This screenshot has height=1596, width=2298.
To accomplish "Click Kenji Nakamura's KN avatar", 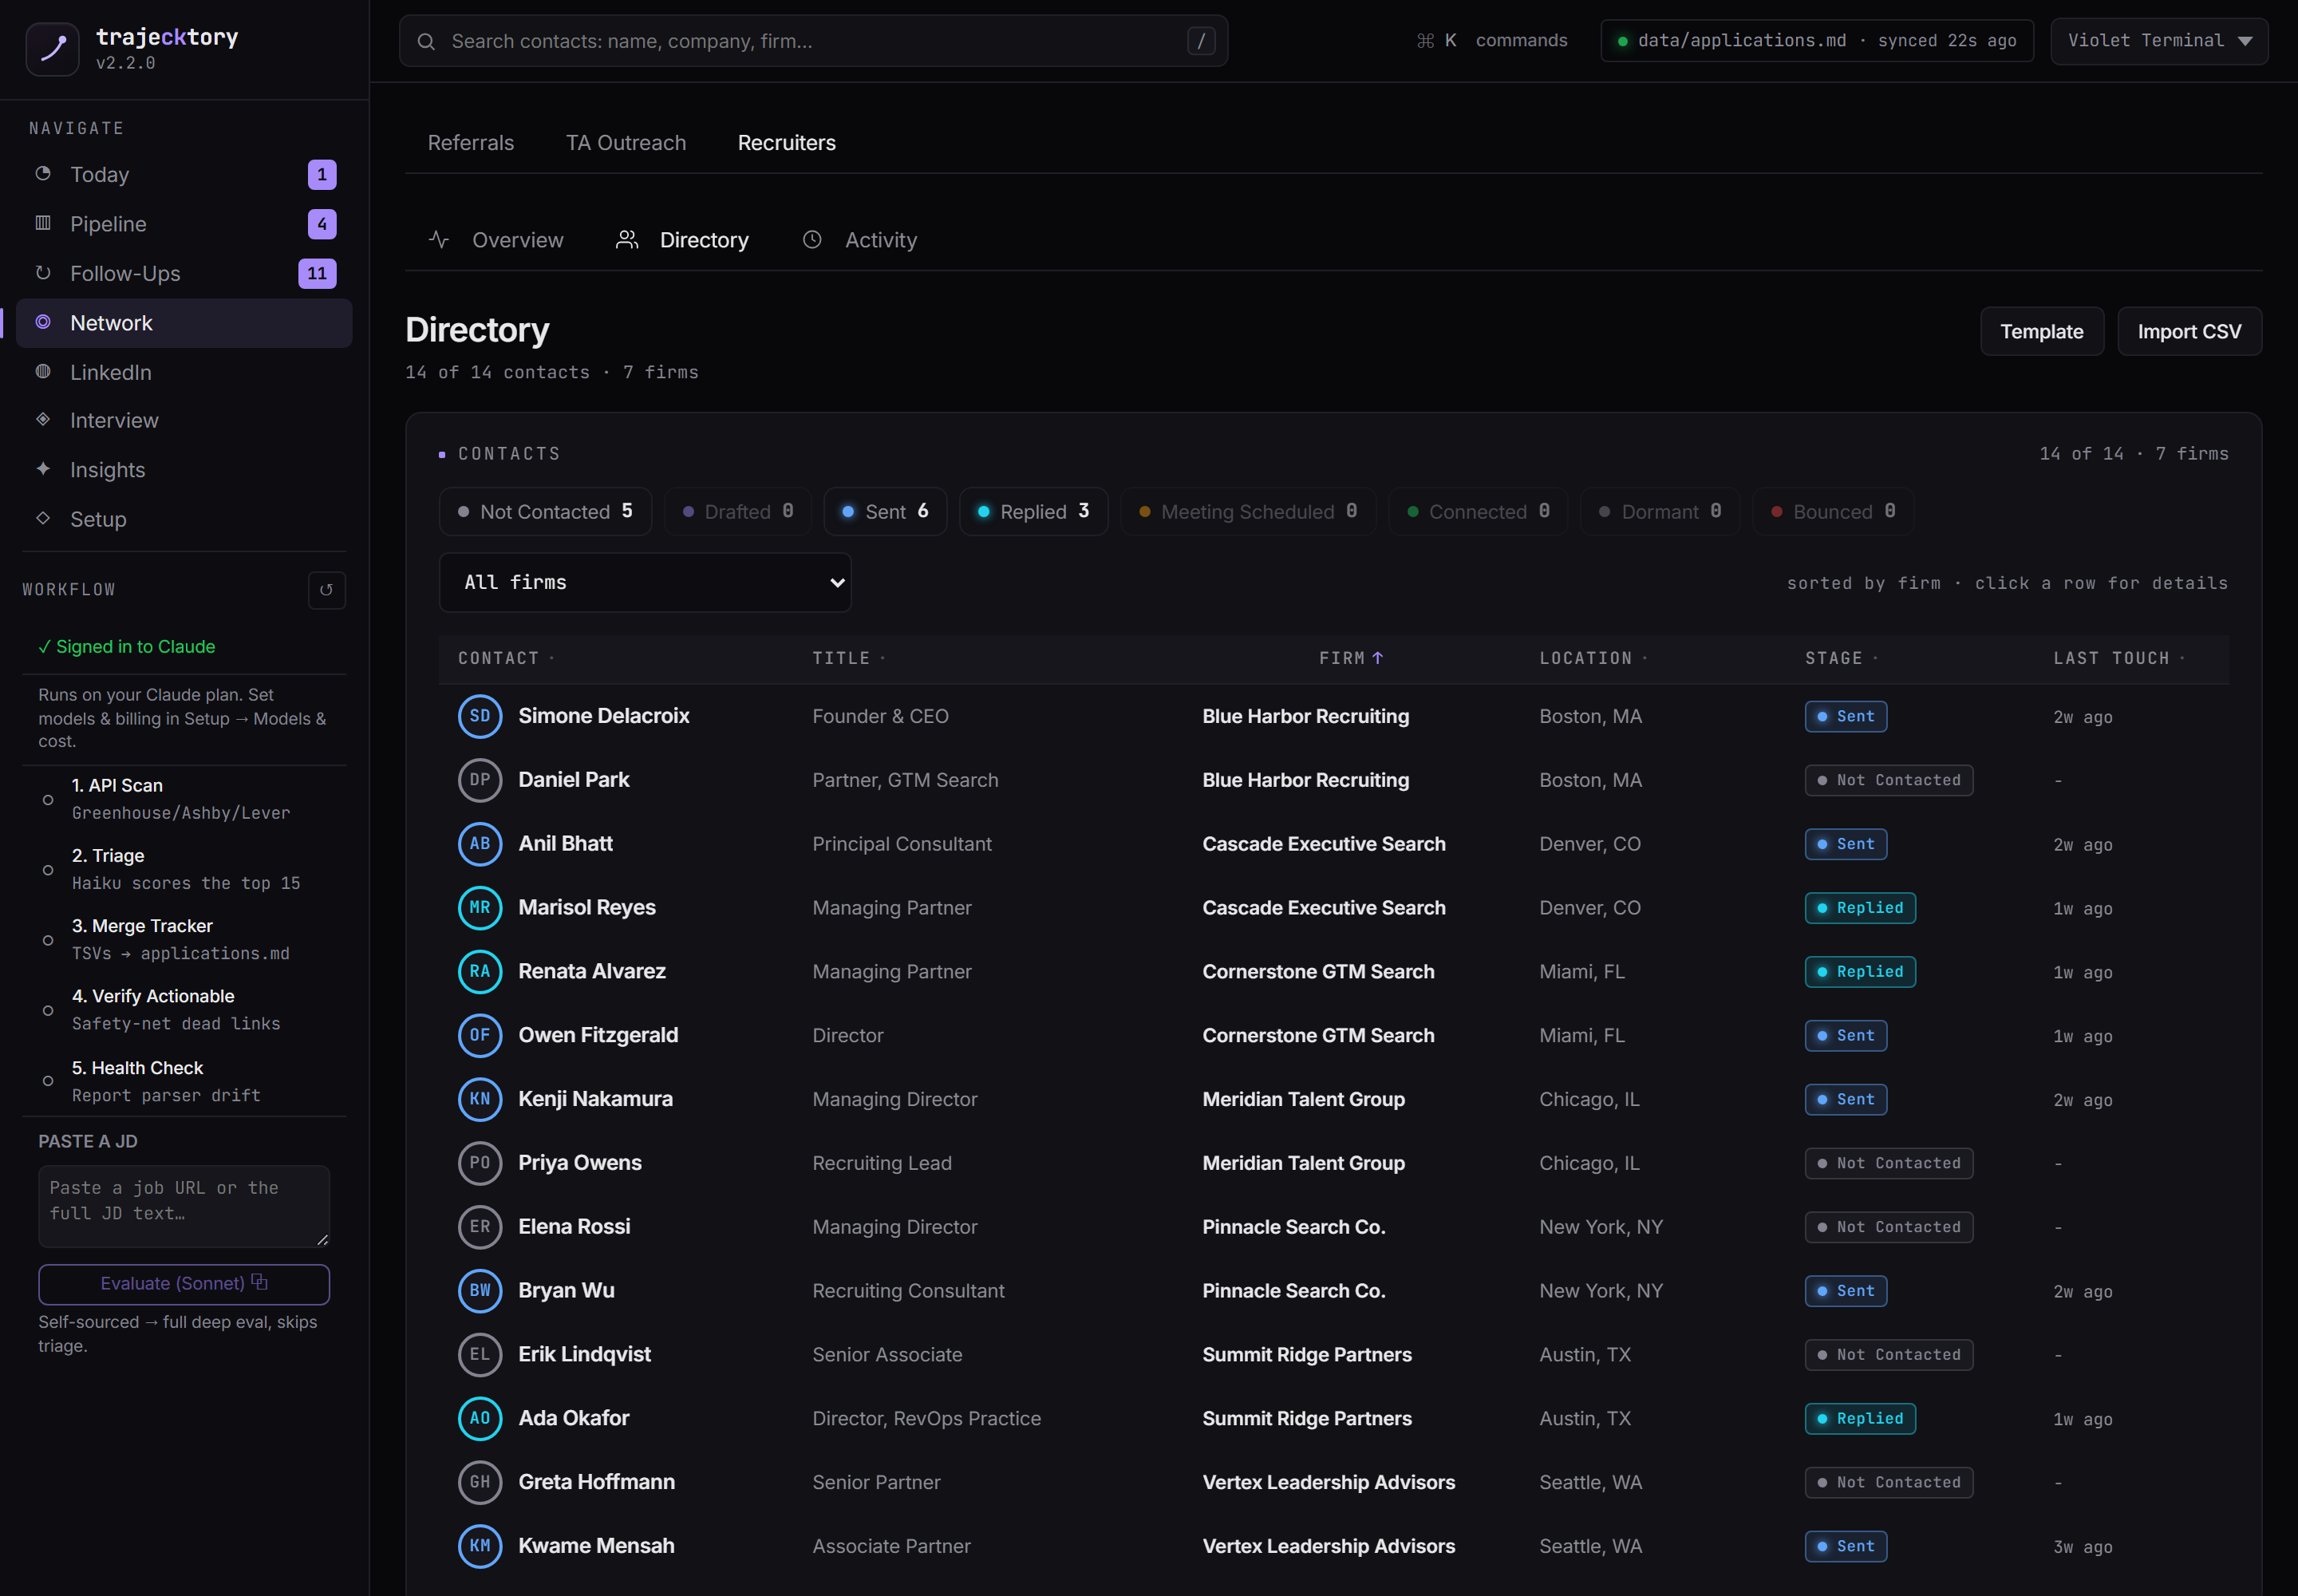I will point(480,1099).
